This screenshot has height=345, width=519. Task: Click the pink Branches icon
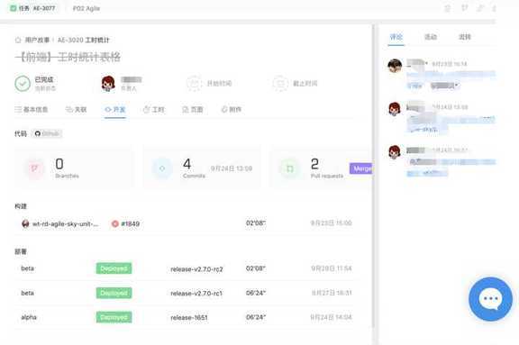click(34, 168)
